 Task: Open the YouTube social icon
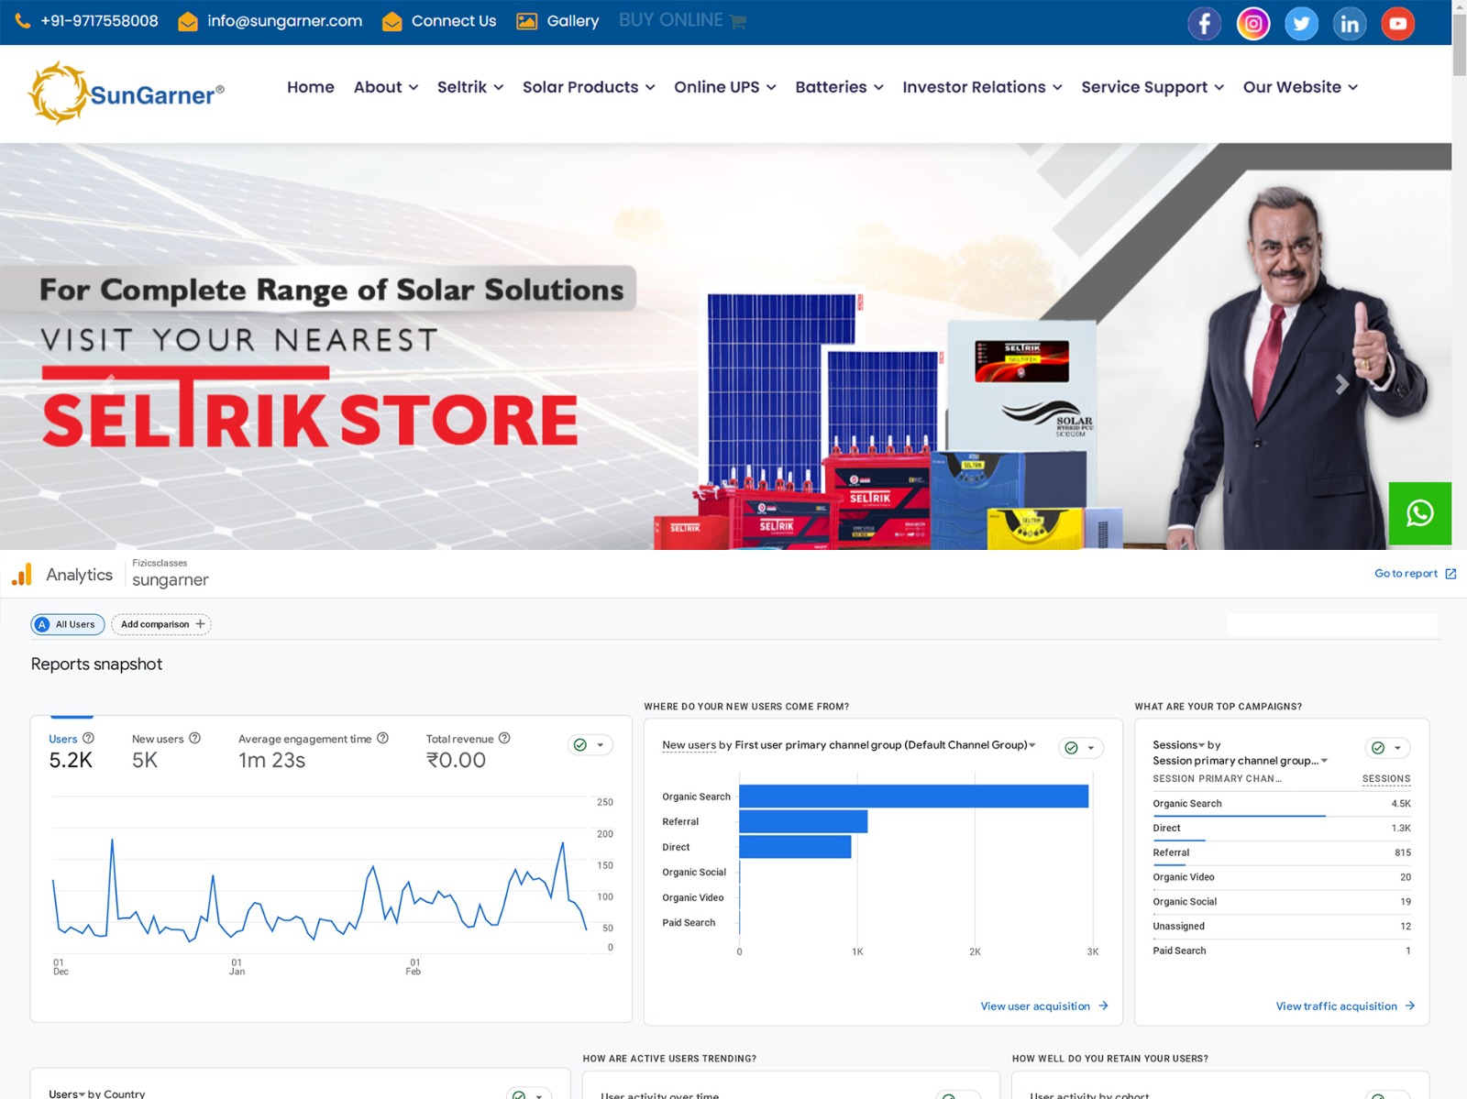(x=1397, y=23)
